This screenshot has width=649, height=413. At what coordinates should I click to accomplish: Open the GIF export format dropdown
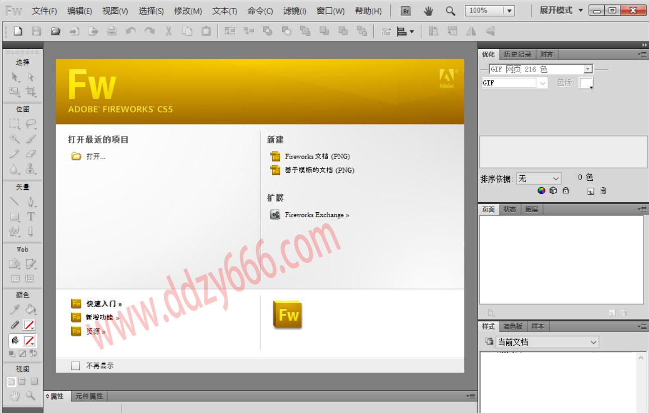pos(543,83)
